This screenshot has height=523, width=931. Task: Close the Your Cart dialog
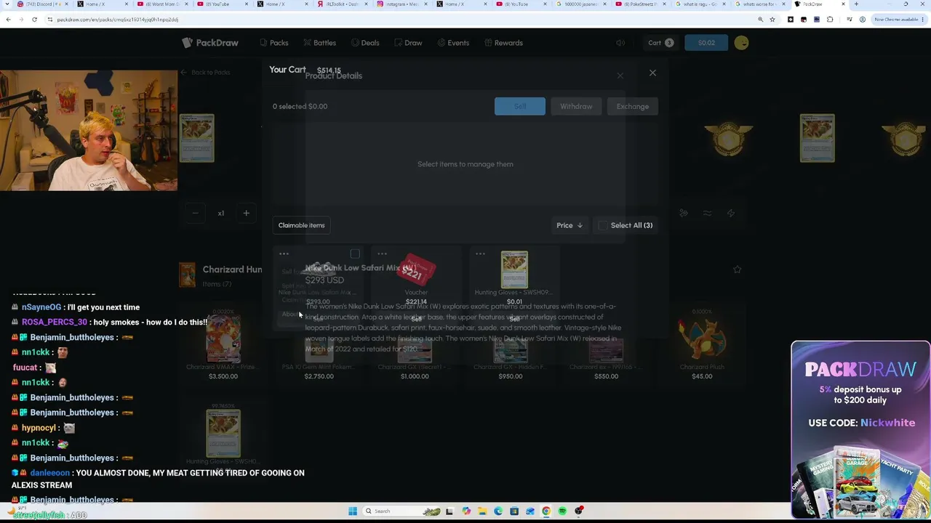tap(652, 73)
